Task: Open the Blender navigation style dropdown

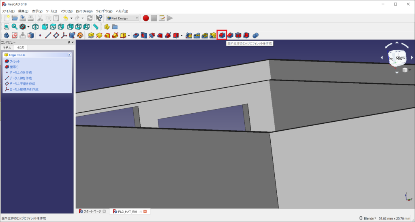Action: point(368,218)
